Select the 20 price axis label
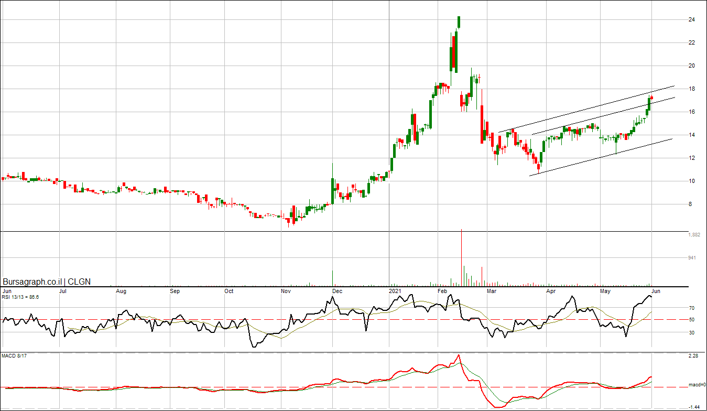This screenshot has height=411, width=707. (691, 66)
